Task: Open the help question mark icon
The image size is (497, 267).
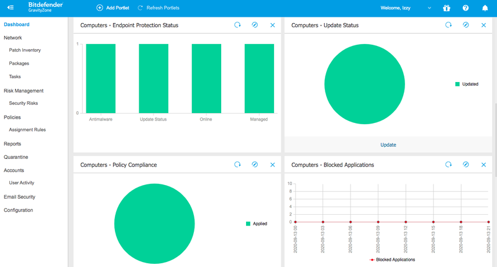Action: (x=465, y=8)
